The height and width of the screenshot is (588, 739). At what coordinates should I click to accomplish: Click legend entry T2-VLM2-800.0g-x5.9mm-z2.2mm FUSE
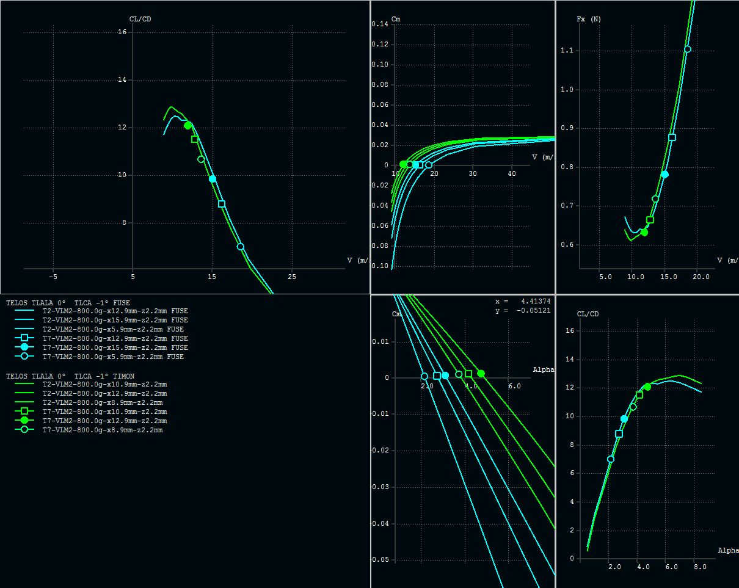113,329
